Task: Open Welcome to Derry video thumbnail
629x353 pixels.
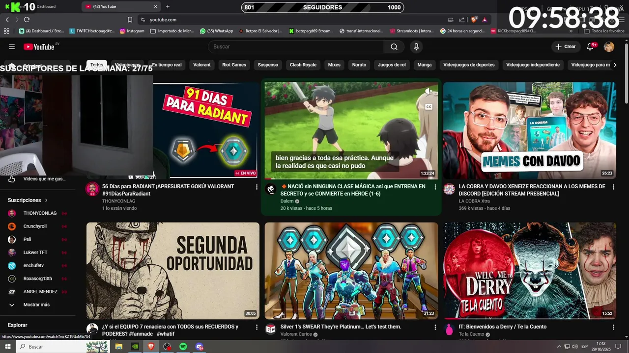Action: [530, 271]
